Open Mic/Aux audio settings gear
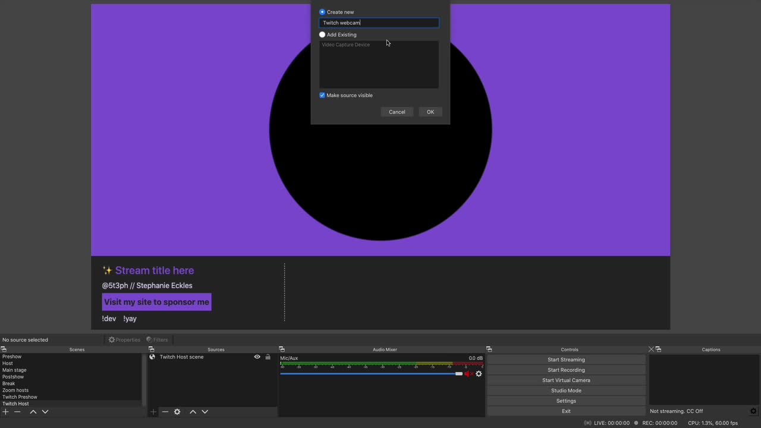The height and width of the screenshot is (428, 761). pyautogui.click(x=479, y=374)
